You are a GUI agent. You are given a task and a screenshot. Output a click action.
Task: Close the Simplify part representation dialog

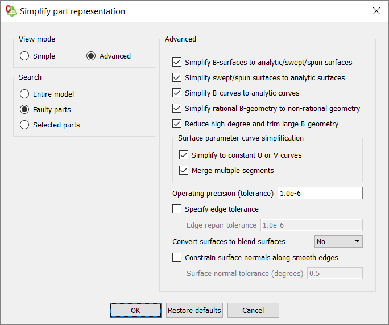376,11
